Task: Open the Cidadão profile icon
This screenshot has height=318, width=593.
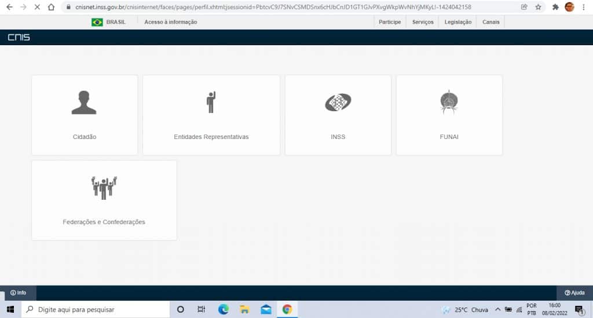Action: point(84,103)
